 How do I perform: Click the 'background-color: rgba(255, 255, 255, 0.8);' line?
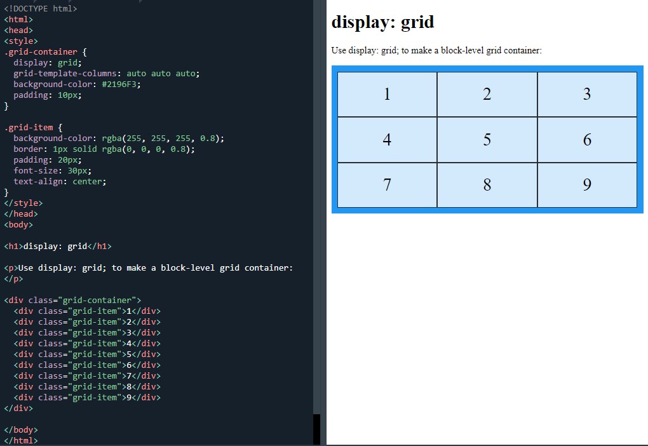(x=119, y=139)
